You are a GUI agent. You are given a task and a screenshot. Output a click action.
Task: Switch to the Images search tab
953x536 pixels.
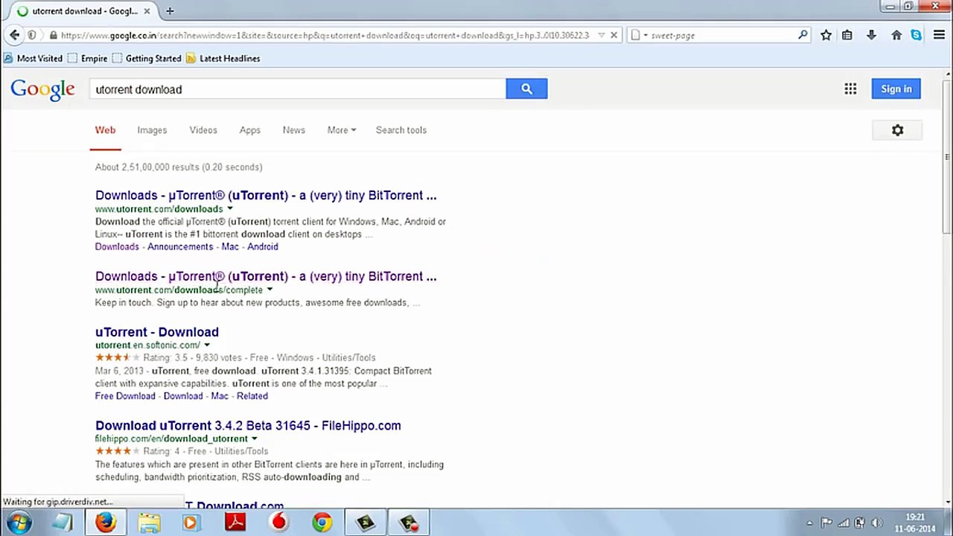152,130
